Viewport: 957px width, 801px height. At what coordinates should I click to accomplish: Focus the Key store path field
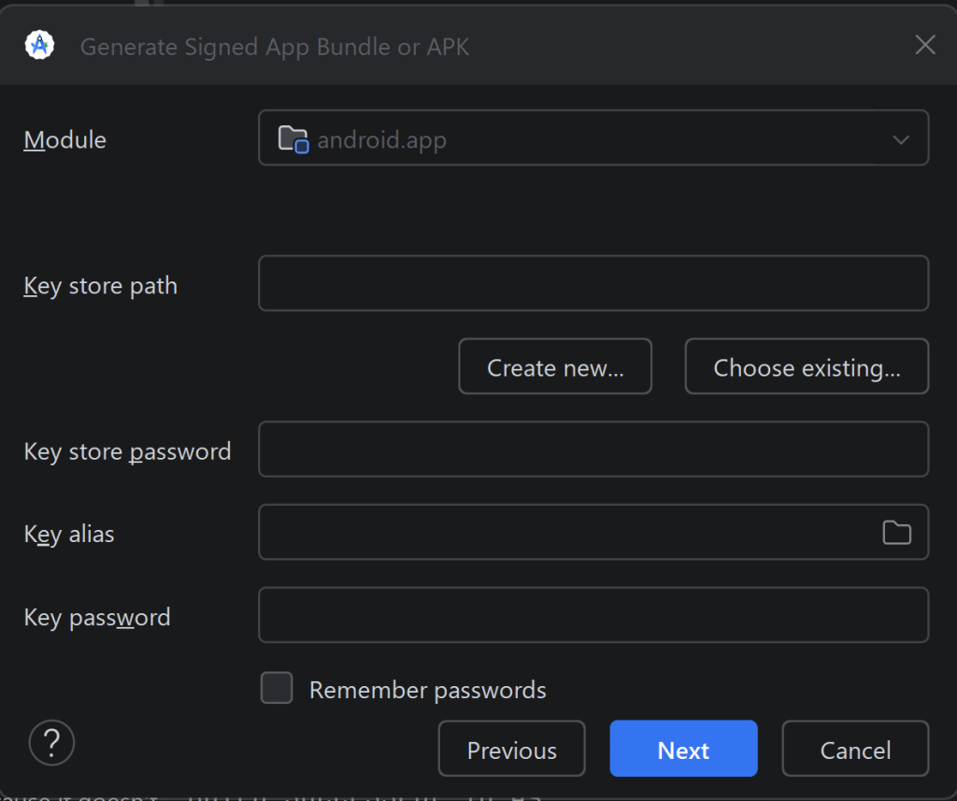[593, 283]
